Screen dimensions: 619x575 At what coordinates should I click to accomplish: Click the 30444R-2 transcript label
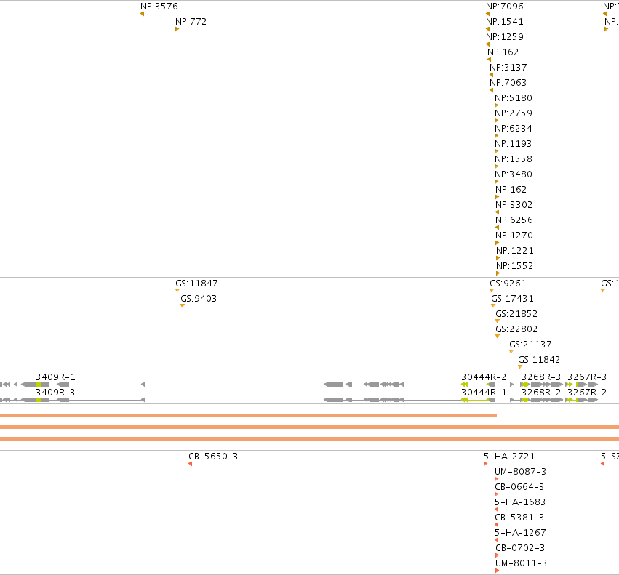(484, 377)
